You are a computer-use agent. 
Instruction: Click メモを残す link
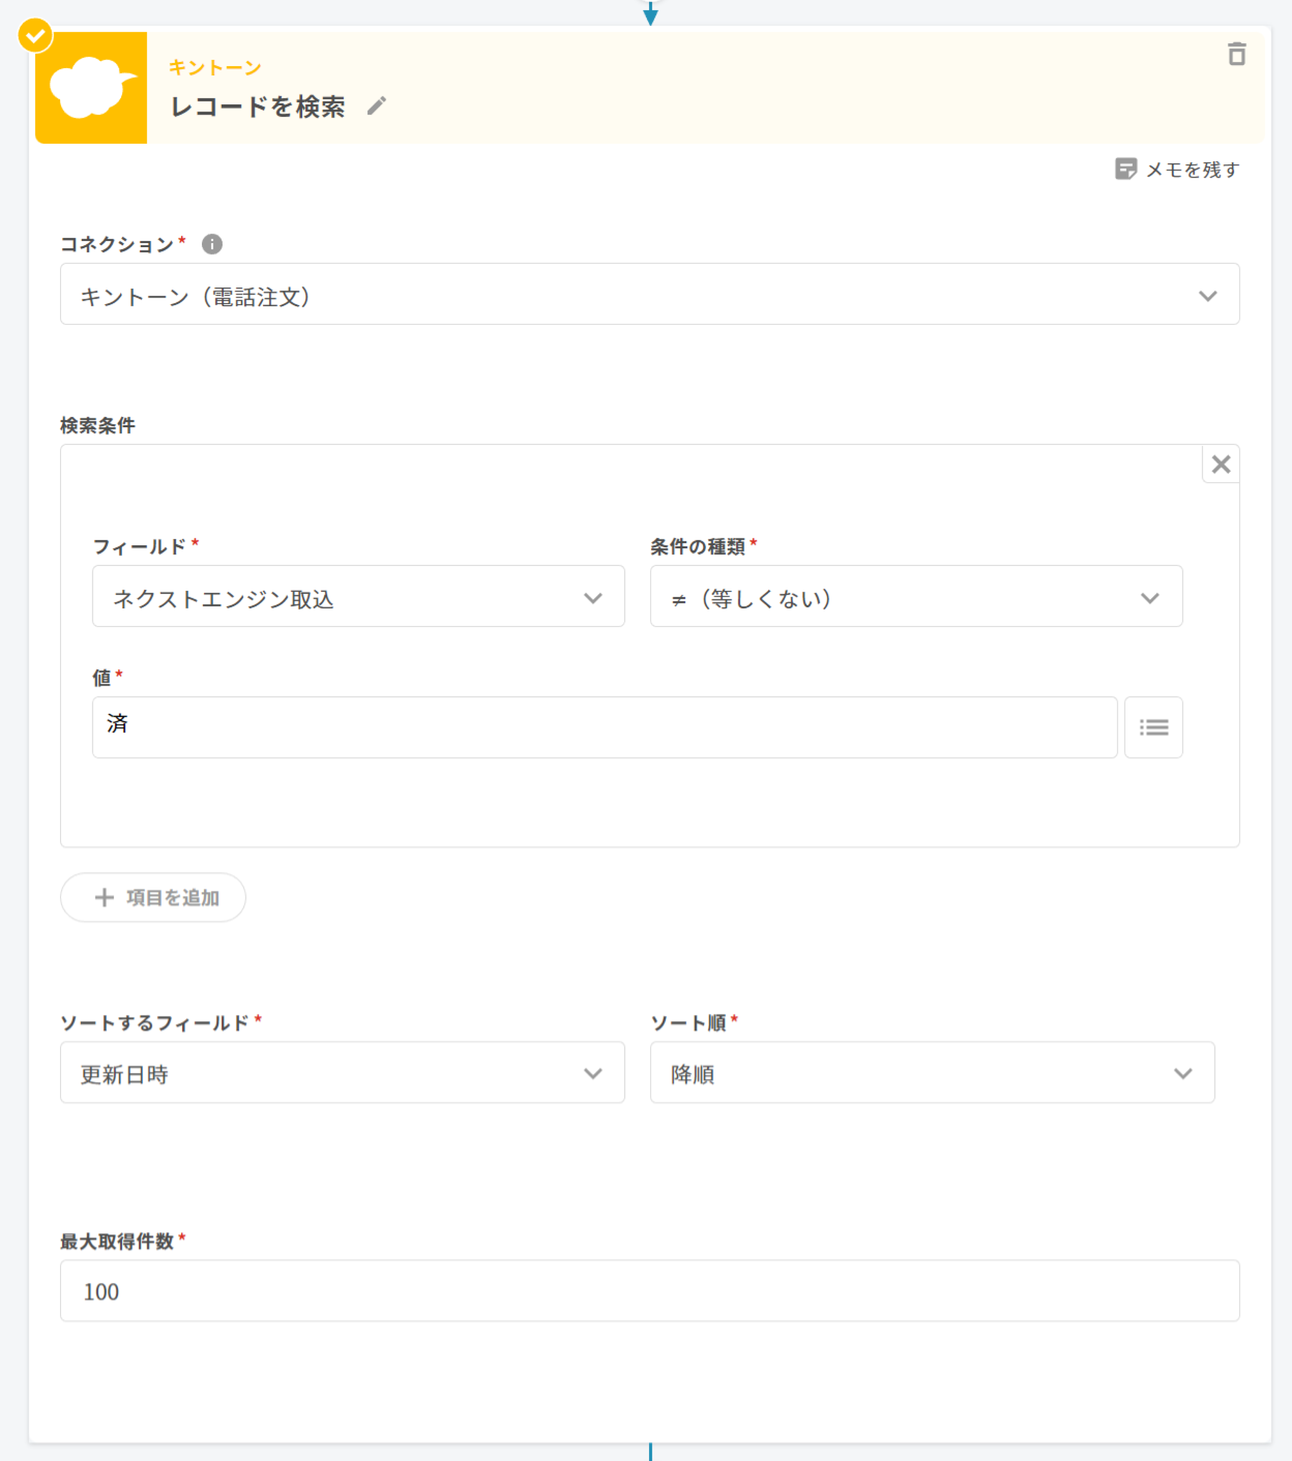[x=1192, y=170]
